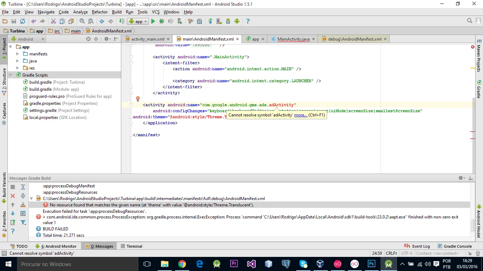This screenshot has width=483, height=271.
Task: Click the Synchronize refresh icon in toolbar
Action: coord(23,22)
